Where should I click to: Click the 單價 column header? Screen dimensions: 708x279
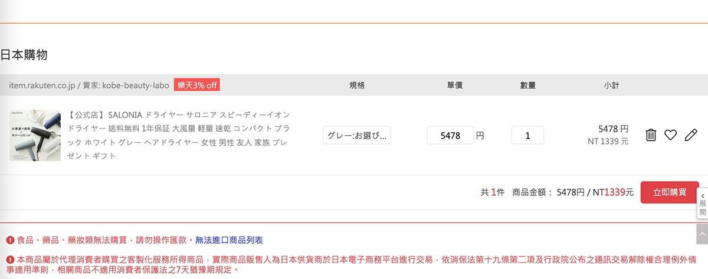point(454,85)
